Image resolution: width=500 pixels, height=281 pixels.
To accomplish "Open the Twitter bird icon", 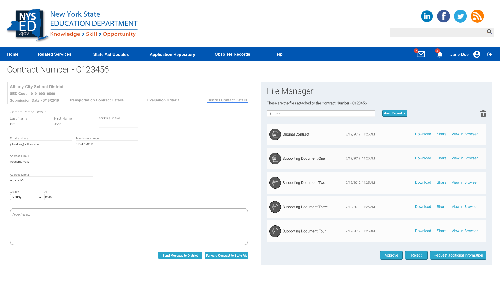I will click(x=460, y=16).
